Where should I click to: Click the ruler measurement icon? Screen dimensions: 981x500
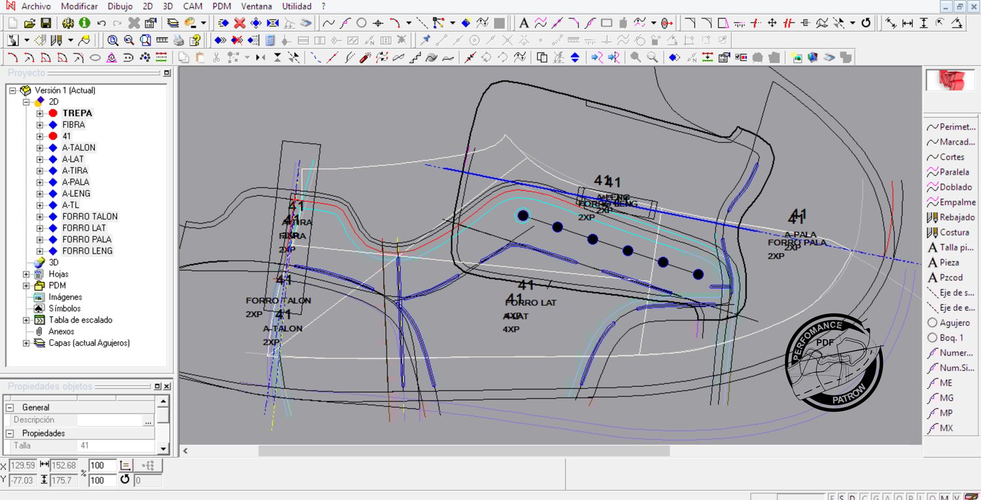pyautogui.click(x=162, y=40)
